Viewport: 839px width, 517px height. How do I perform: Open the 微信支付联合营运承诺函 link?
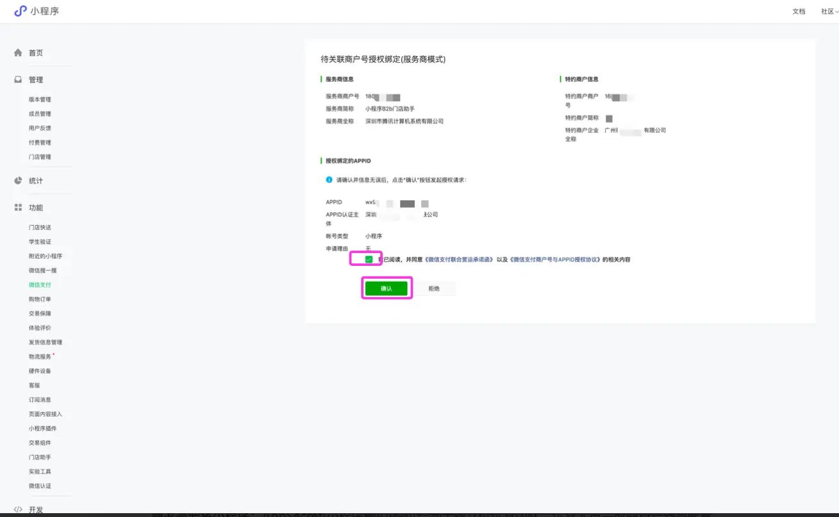[x=459, y=259]
